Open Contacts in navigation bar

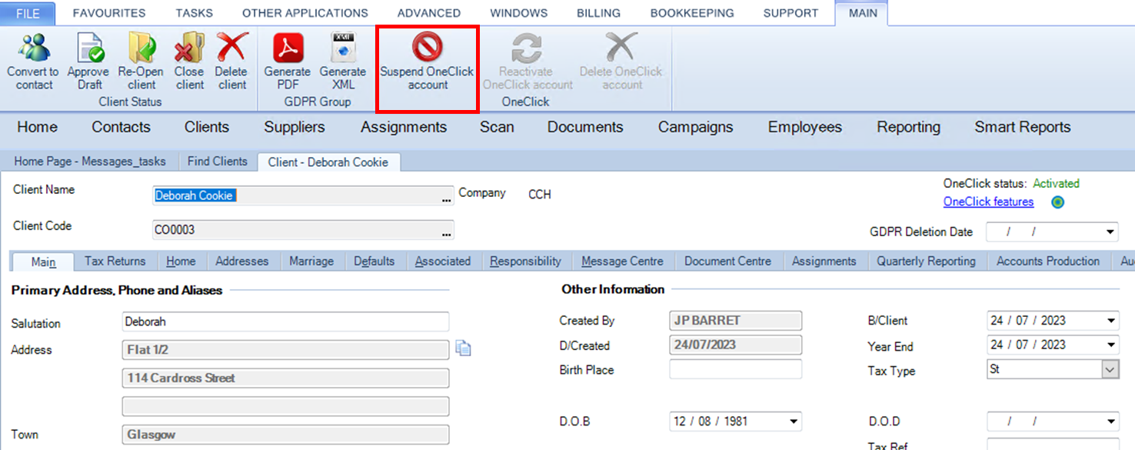(121, 127)
